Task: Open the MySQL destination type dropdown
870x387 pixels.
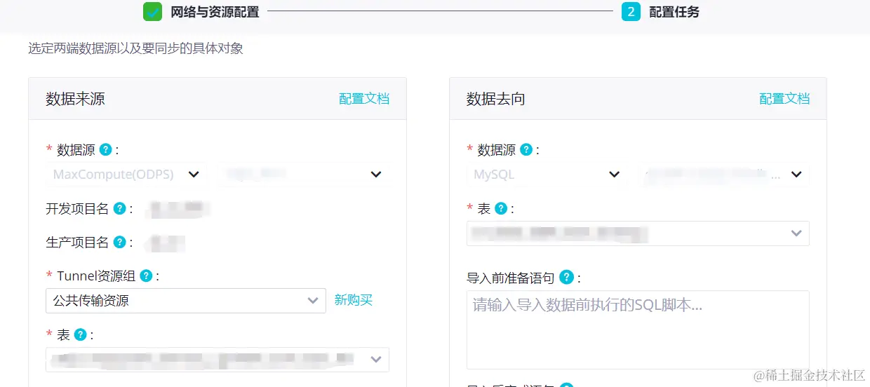Action: pos(546,175)
